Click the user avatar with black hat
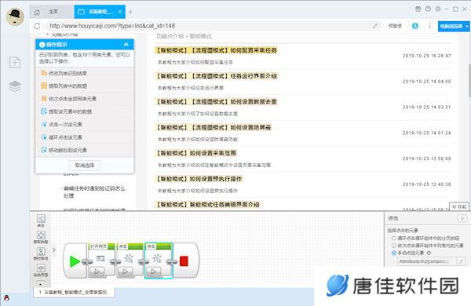This screenshot has height=306, width=471. tap(15, 16)
